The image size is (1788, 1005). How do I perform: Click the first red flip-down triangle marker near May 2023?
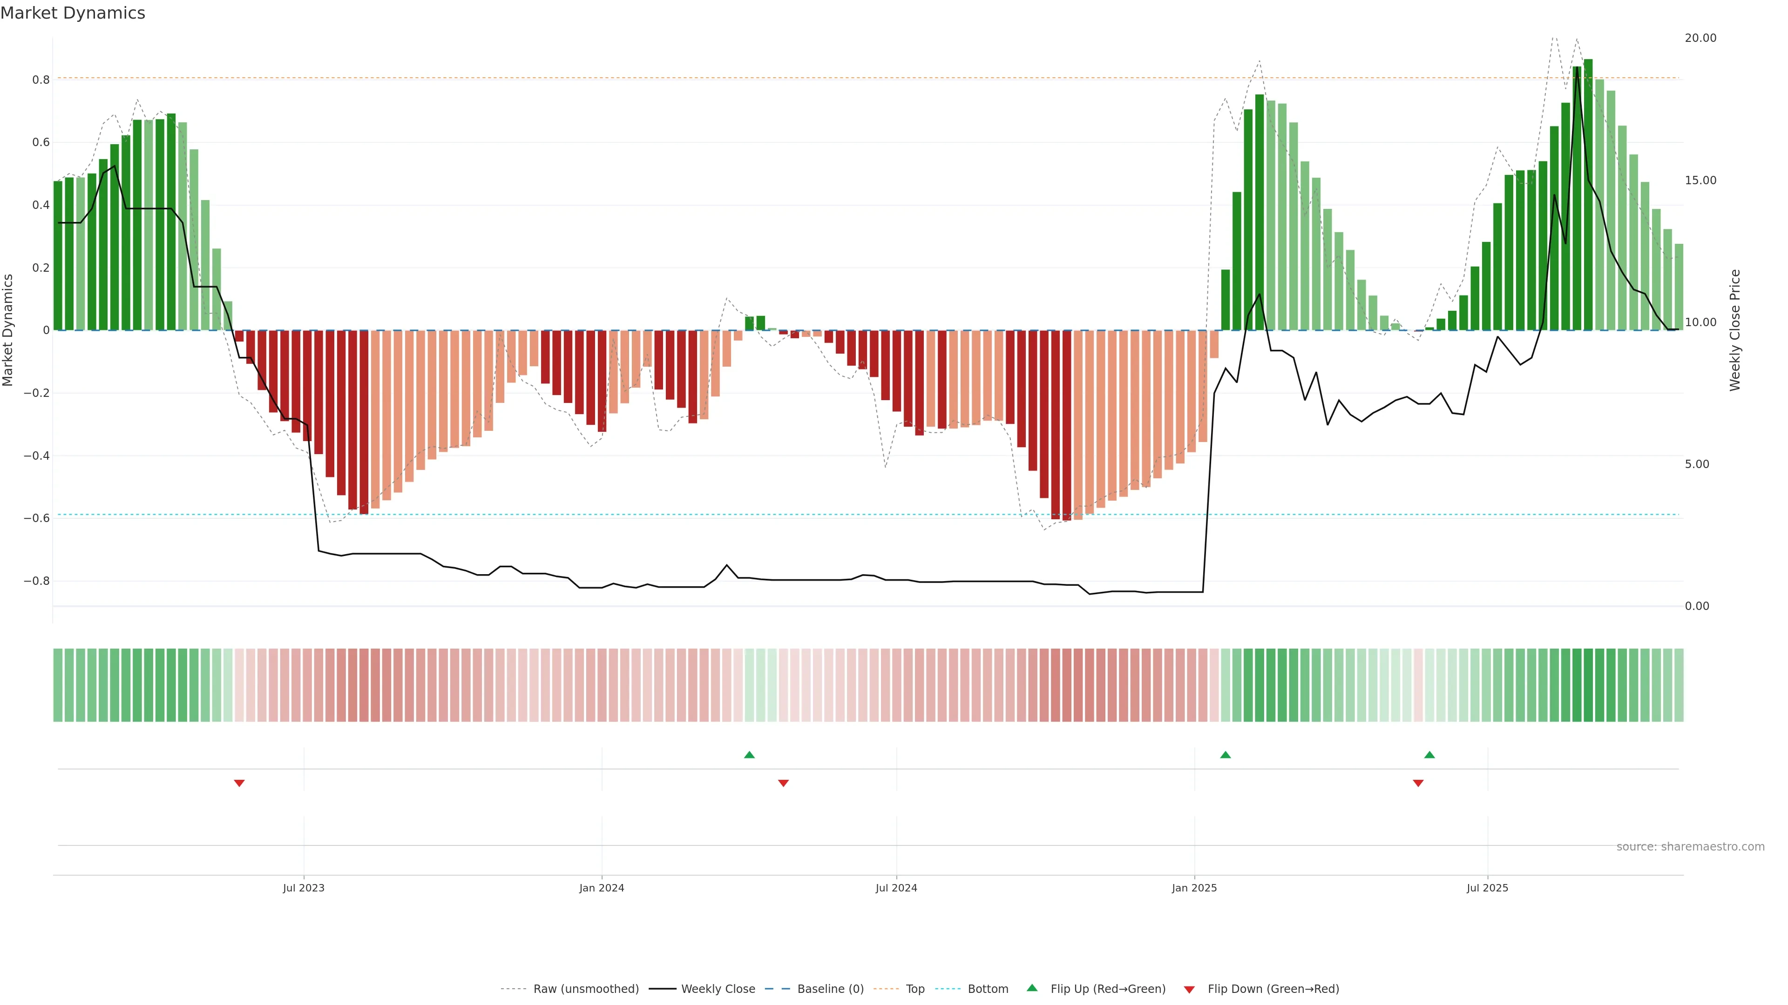point(239,783)
